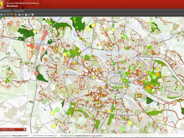Click the Punkty adresowe active layer text
The width and height of the screenshot is (184, 138).
[x=83, y=136]
